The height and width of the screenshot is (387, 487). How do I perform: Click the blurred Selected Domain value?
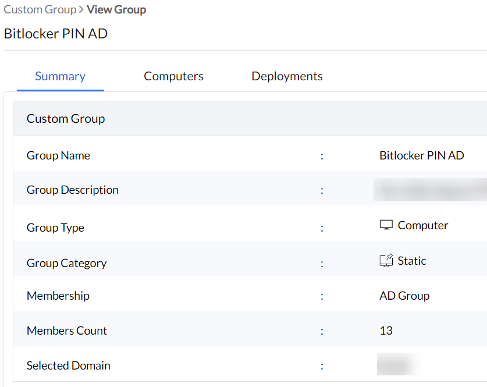click(x=396, y=365)
